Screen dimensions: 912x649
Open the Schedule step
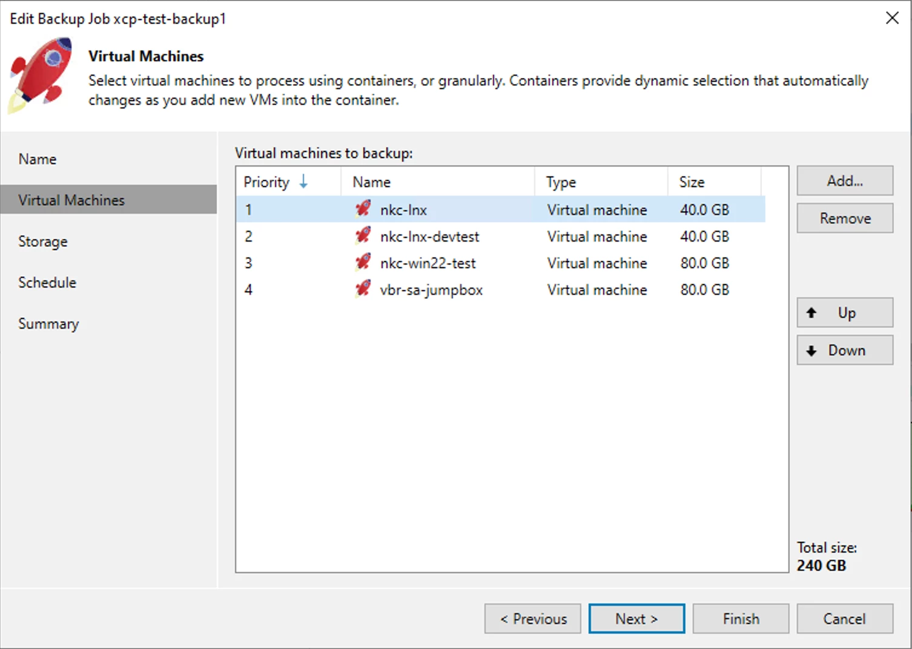pyautogui.click(x=47, y=283)
